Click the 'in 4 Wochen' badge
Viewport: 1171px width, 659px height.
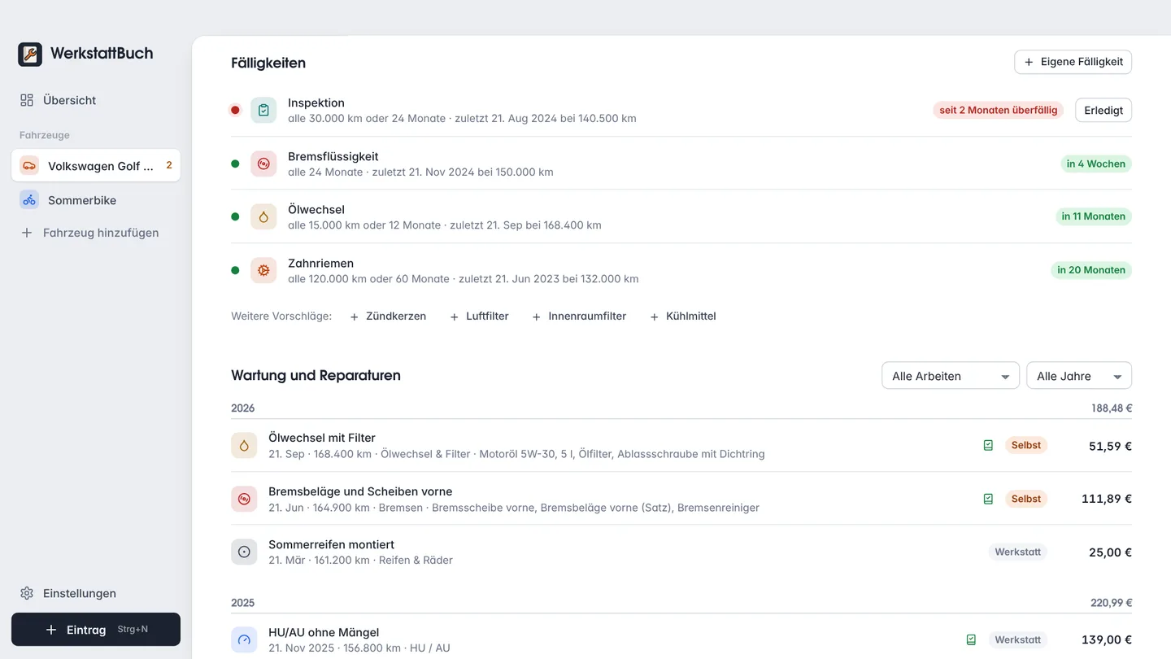pos(1095,164)
